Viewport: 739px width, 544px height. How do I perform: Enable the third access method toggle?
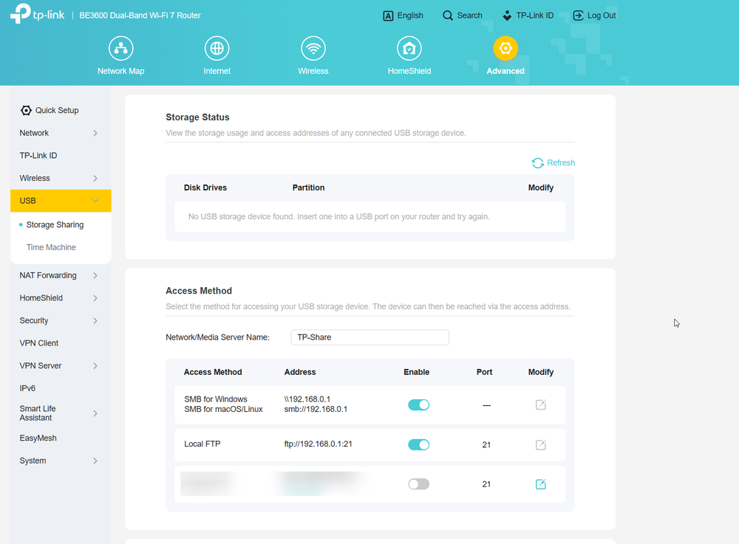(x=418, y=484)
